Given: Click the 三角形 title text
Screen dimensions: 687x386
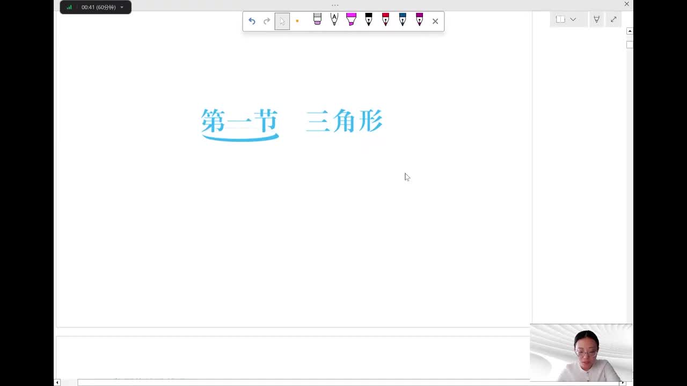Looking at the screenshot, I should pos(344,121).
